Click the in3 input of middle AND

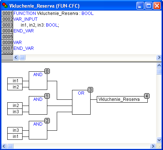pos(15,112)
